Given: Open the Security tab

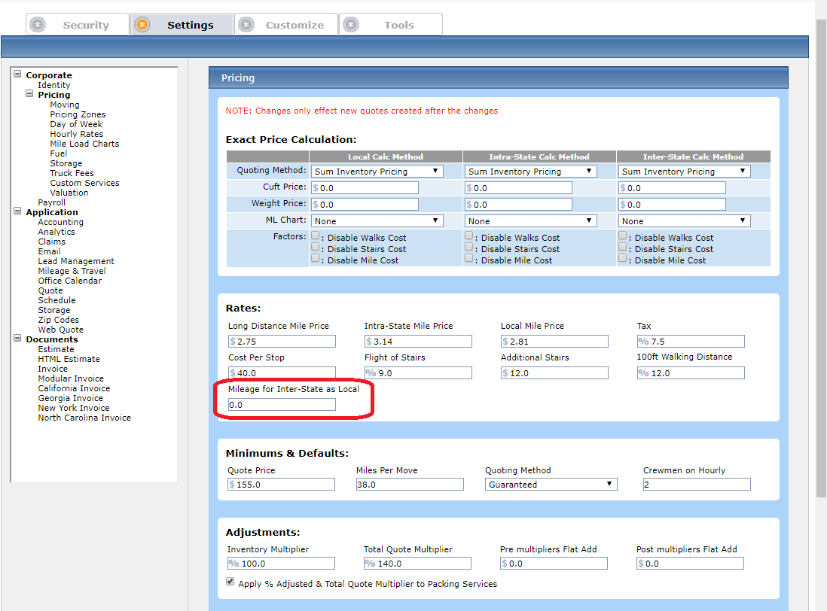Looking at the screenshot, I should pyautogui.click(x=78, y=24).
